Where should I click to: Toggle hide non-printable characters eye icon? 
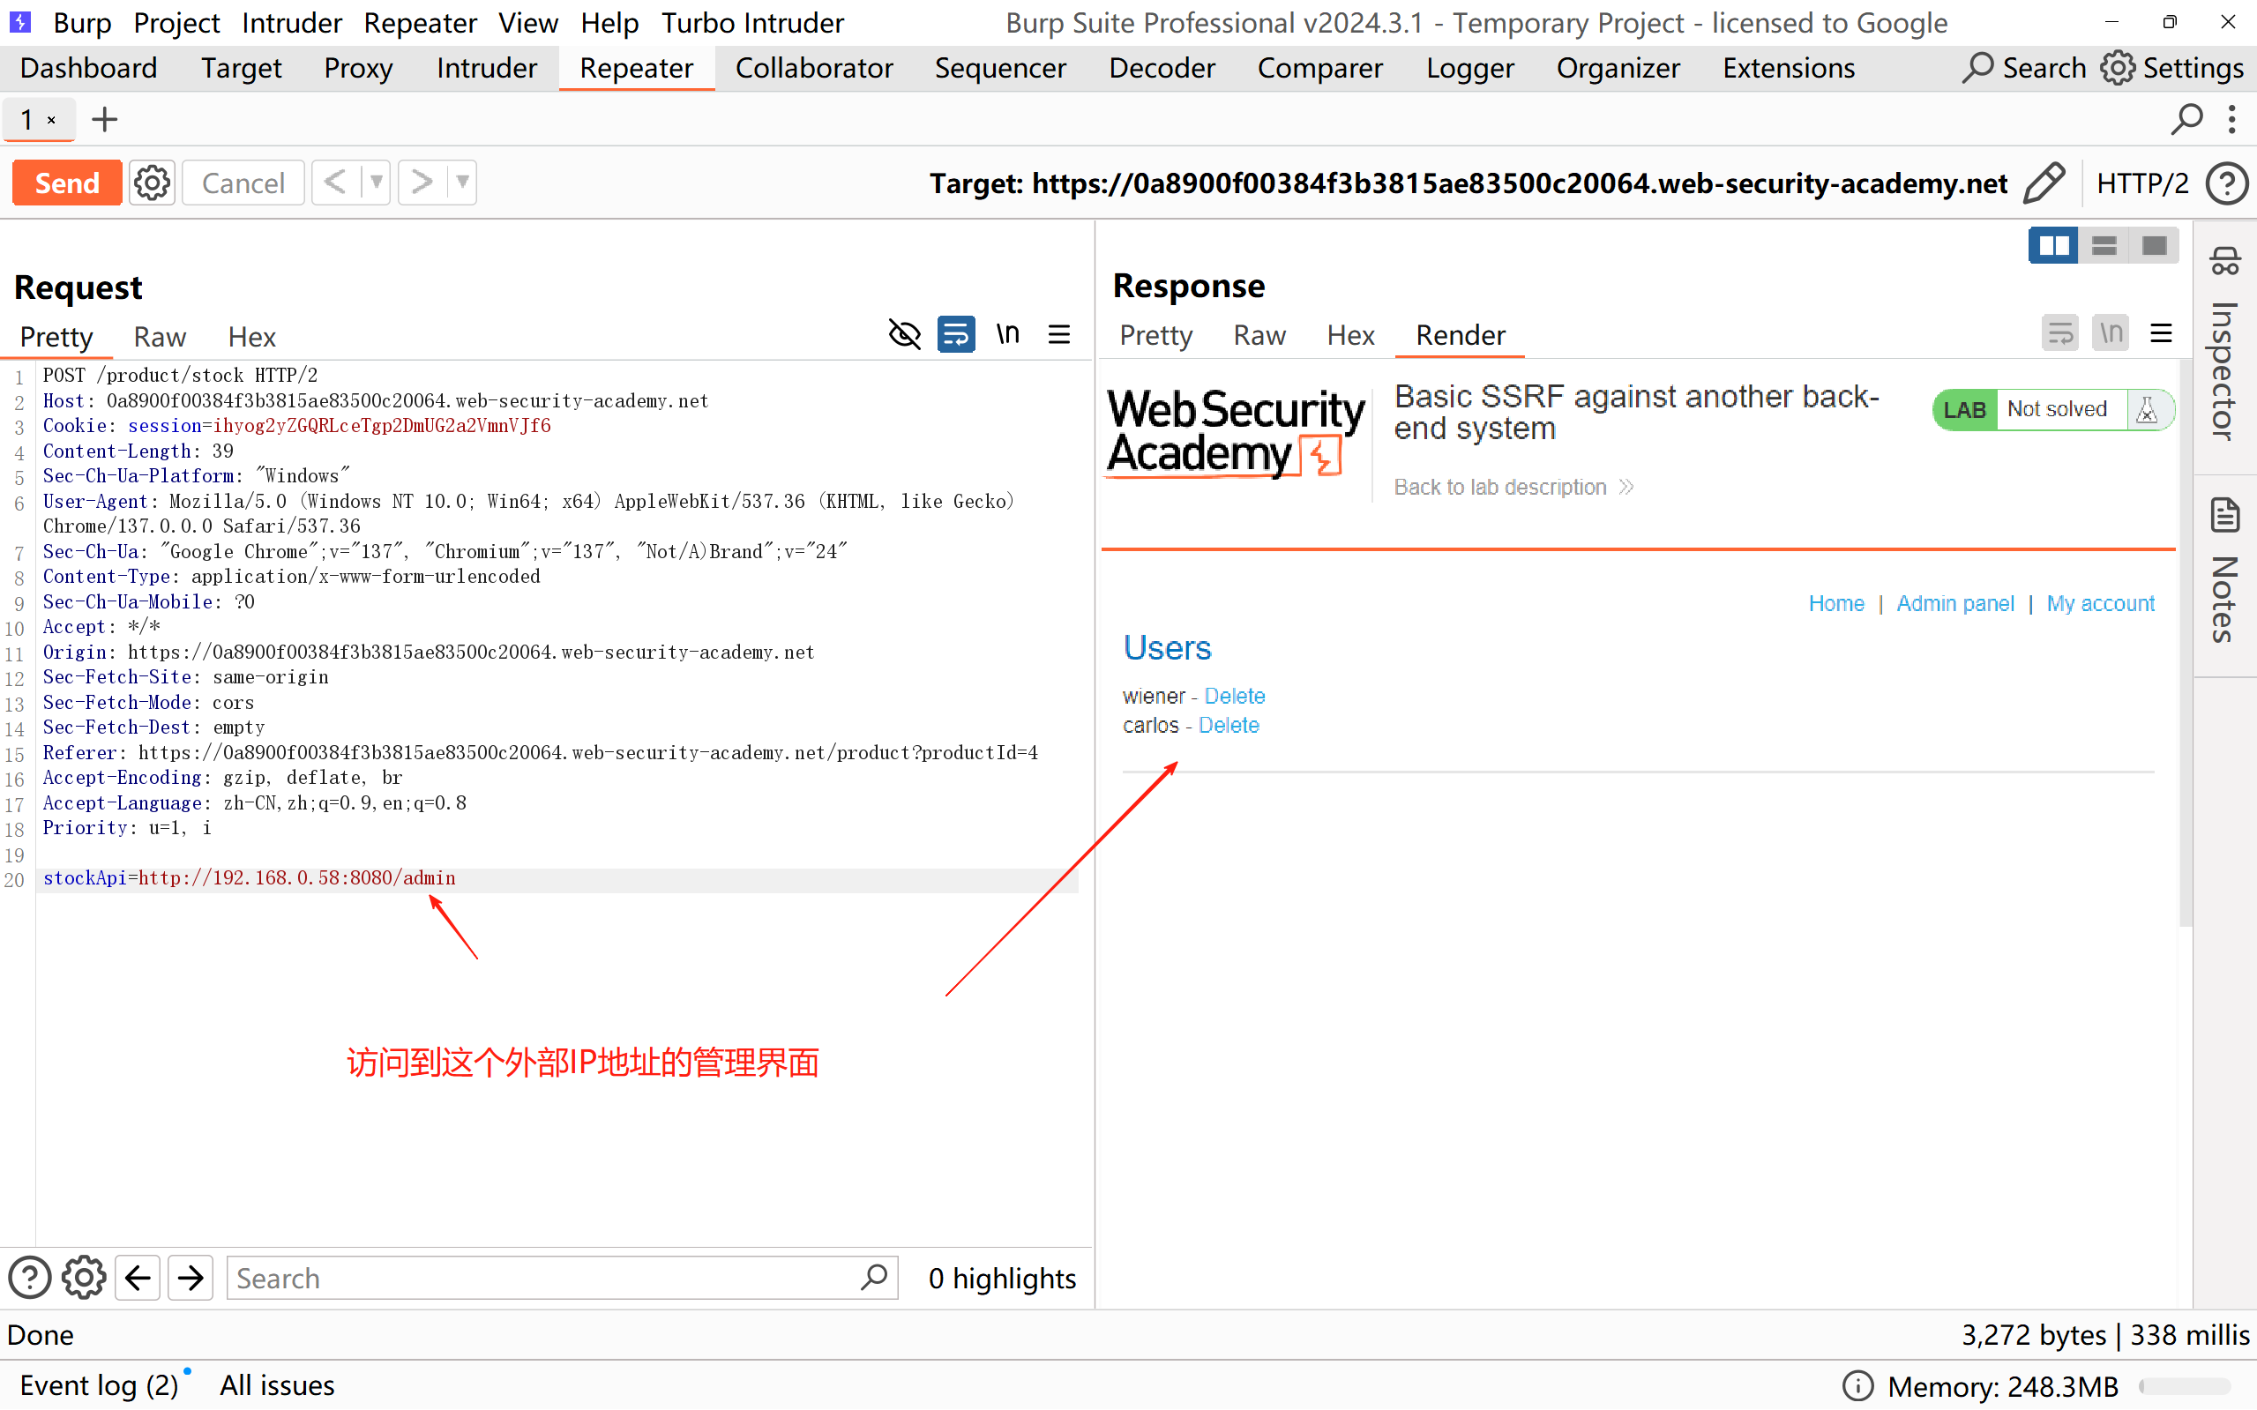click(x=904, y=335)
